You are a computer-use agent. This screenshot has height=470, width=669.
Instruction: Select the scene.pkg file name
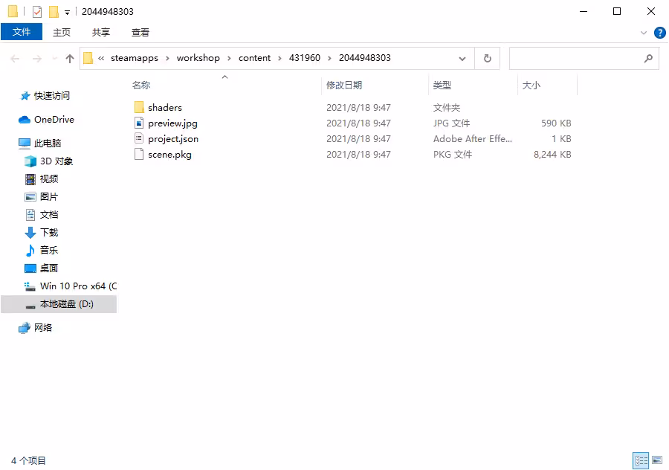click(x=169, y=155)
